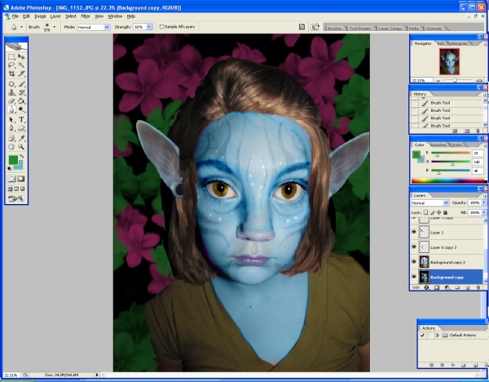The height and width of the screenshot is (382, 489).
Task: Click the Navigator zoom slider
Action: pos(457,81)
